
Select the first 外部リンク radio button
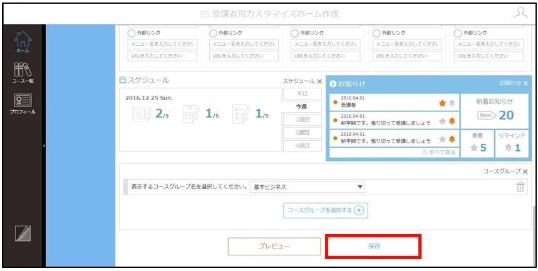coord(131,33)
